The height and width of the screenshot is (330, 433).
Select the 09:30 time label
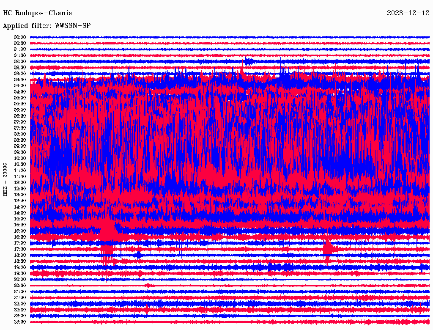coord(20,152)
